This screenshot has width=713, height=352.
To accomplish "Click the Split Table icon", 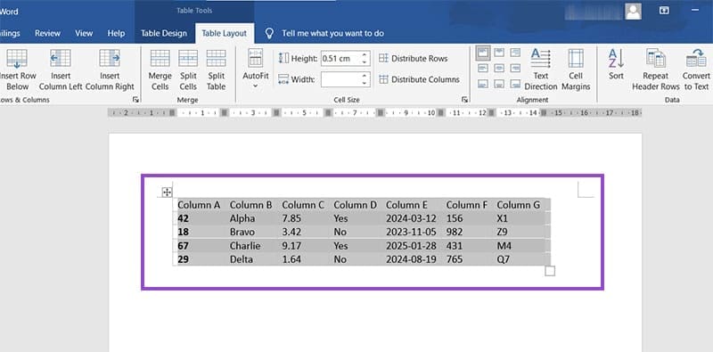I will point(216,58).
